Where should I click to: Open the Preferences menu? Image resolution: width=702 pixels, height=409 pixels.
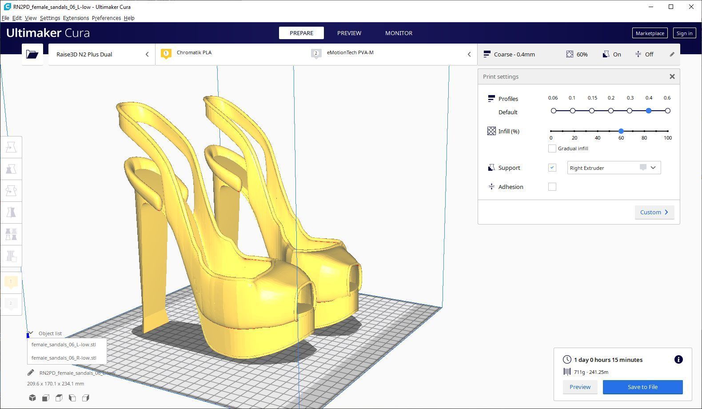[106, 18]
